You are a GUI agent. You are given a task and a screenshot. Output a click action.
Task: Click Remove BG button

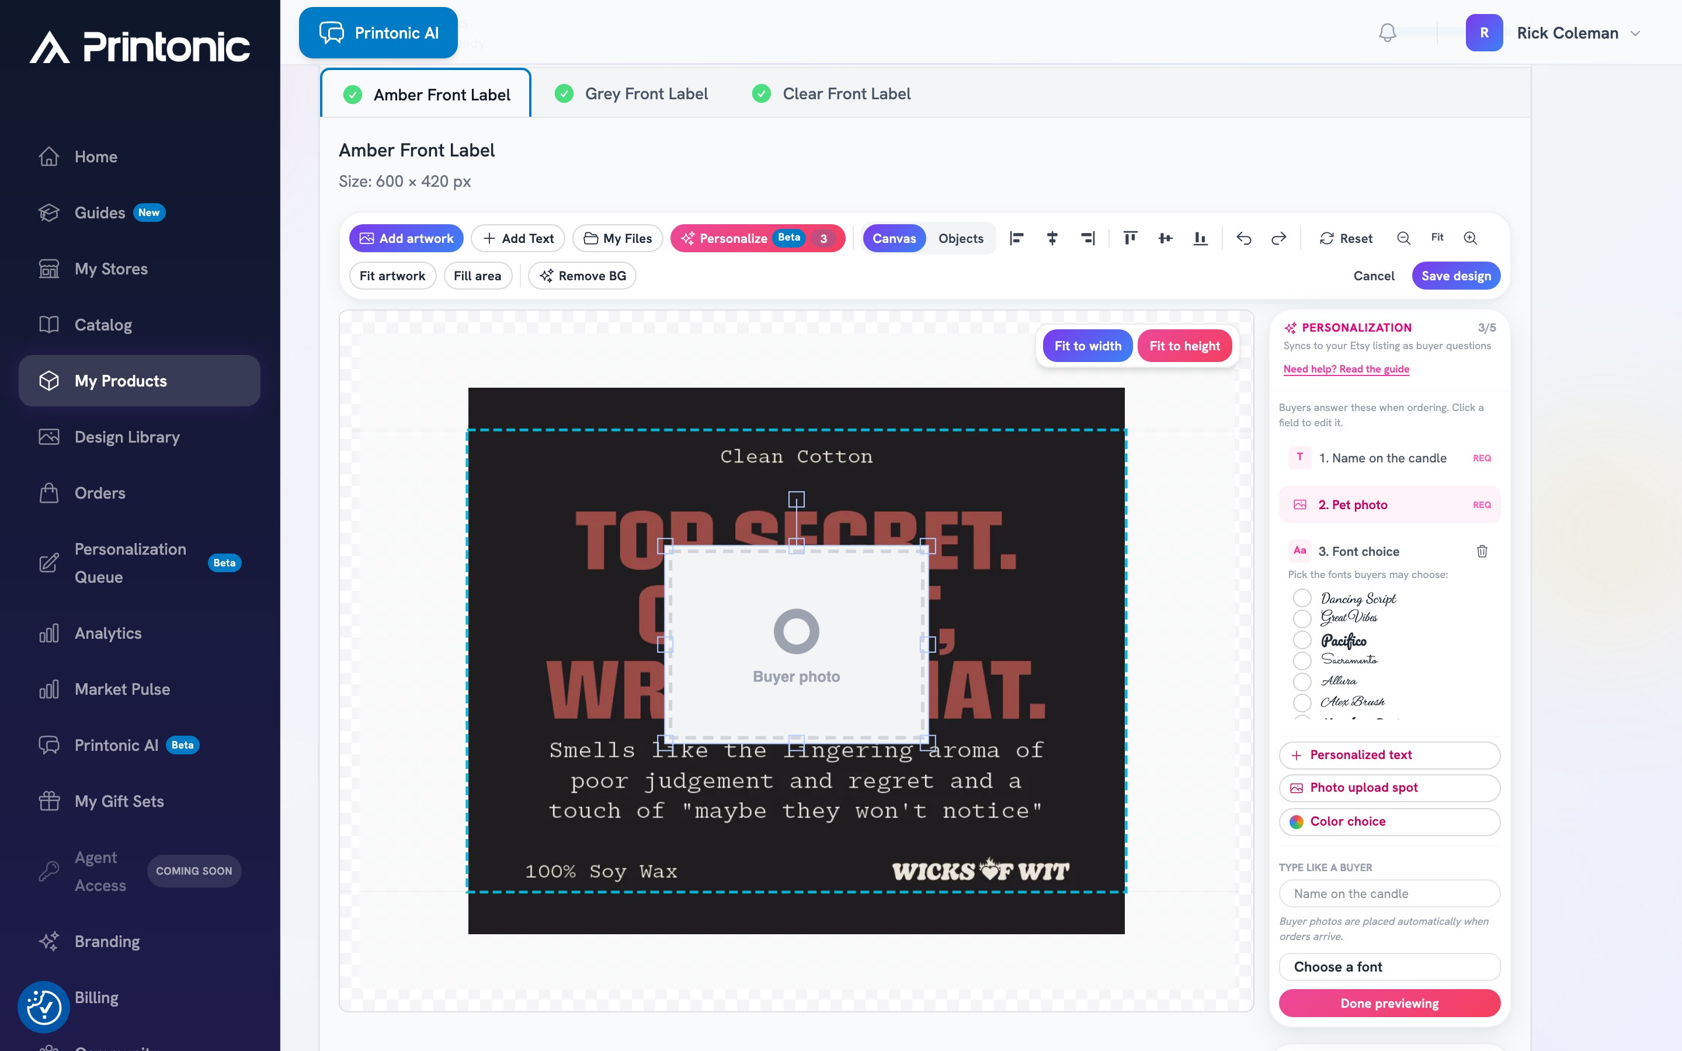(x=582, y=276)
